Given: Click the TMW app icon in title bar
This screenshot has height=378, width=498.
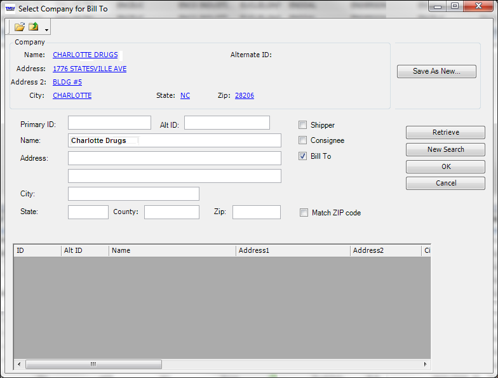Looking at the screenshot, I should tap(10, 9).
